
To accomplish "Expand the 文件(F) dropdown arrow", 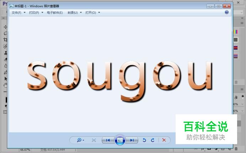I will tap(25, 12).
